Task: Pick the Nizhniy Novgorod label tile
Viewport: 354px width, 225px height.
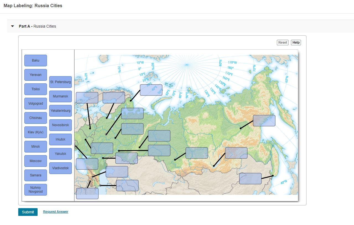Action: [x=36, y=190]
